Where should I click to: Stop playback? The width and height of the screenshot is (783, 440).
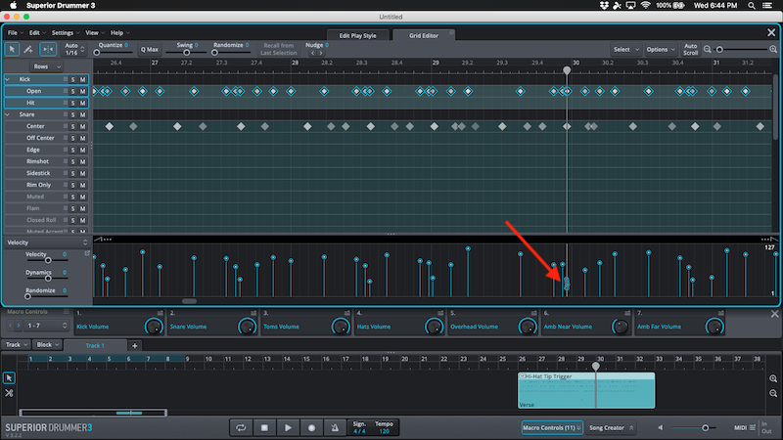coord(264,427)
